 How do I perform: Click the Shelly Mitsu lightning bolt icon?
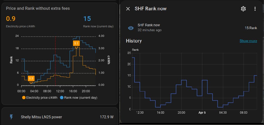11,117
